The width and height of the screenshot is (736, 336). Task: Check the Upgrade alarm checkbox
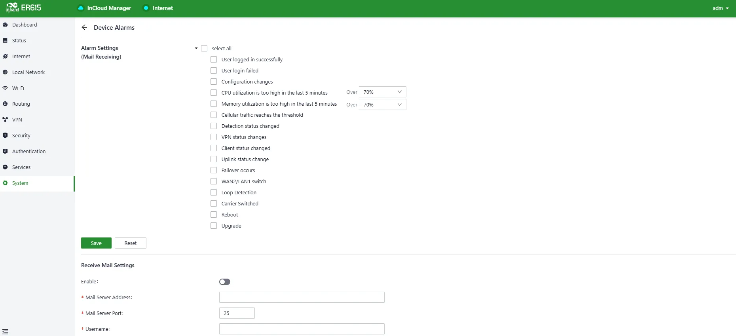coord(214,226)
